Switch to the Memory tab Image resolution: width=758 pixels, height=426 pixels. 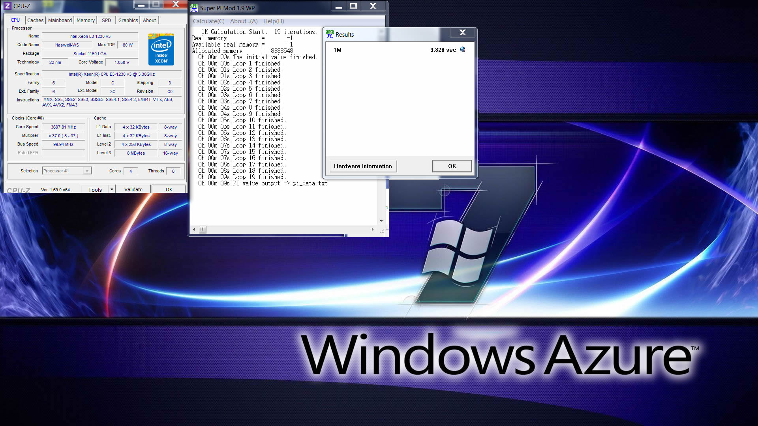click(85, 21)
